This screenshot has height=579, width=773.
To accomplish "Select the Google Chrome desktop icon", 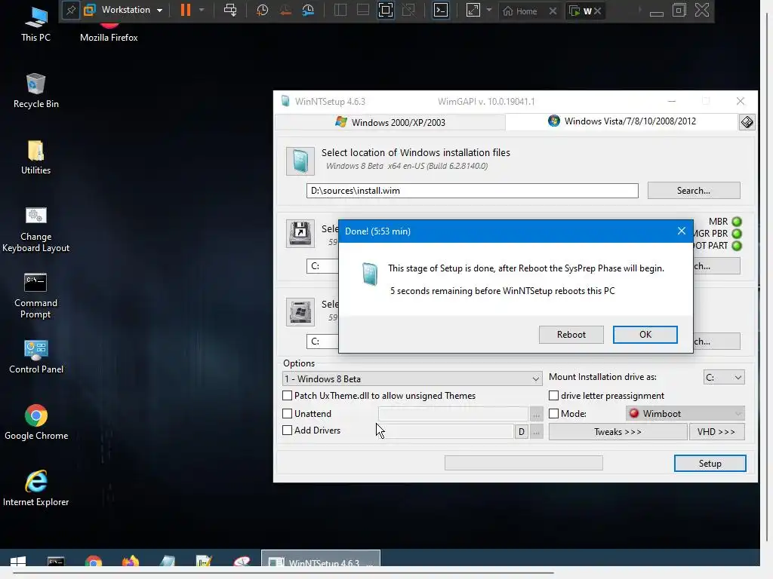I will 36,422.
